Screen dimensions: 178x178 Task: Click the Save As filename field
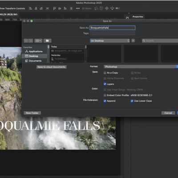(113, 28)
